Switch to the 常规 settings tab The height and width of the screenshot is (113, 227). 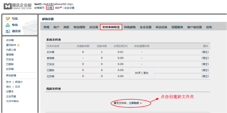tap(46, 27)
